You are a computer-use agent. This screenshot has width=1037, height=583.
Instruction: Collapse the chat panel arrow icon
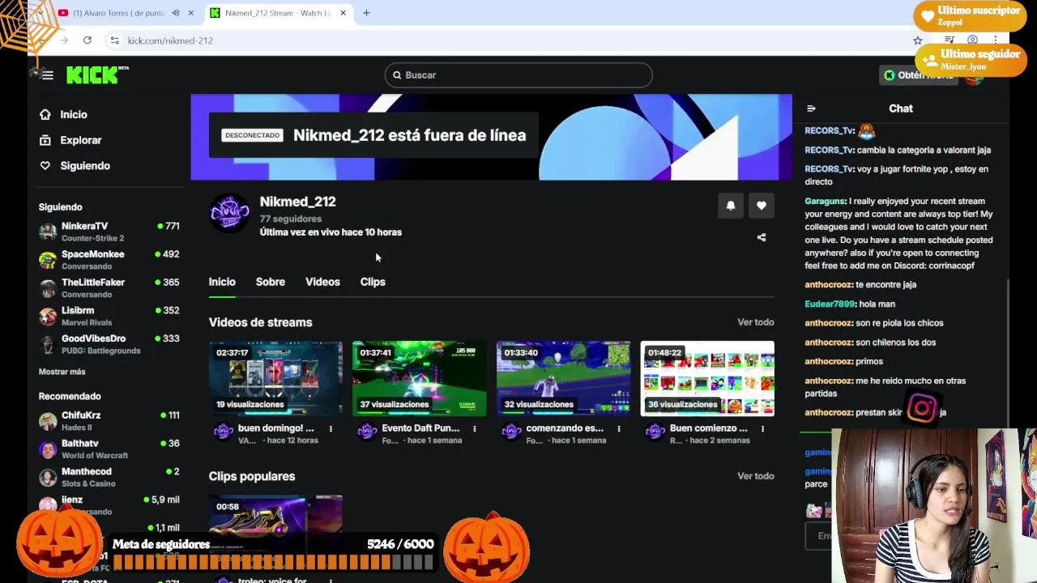[811, 109]
